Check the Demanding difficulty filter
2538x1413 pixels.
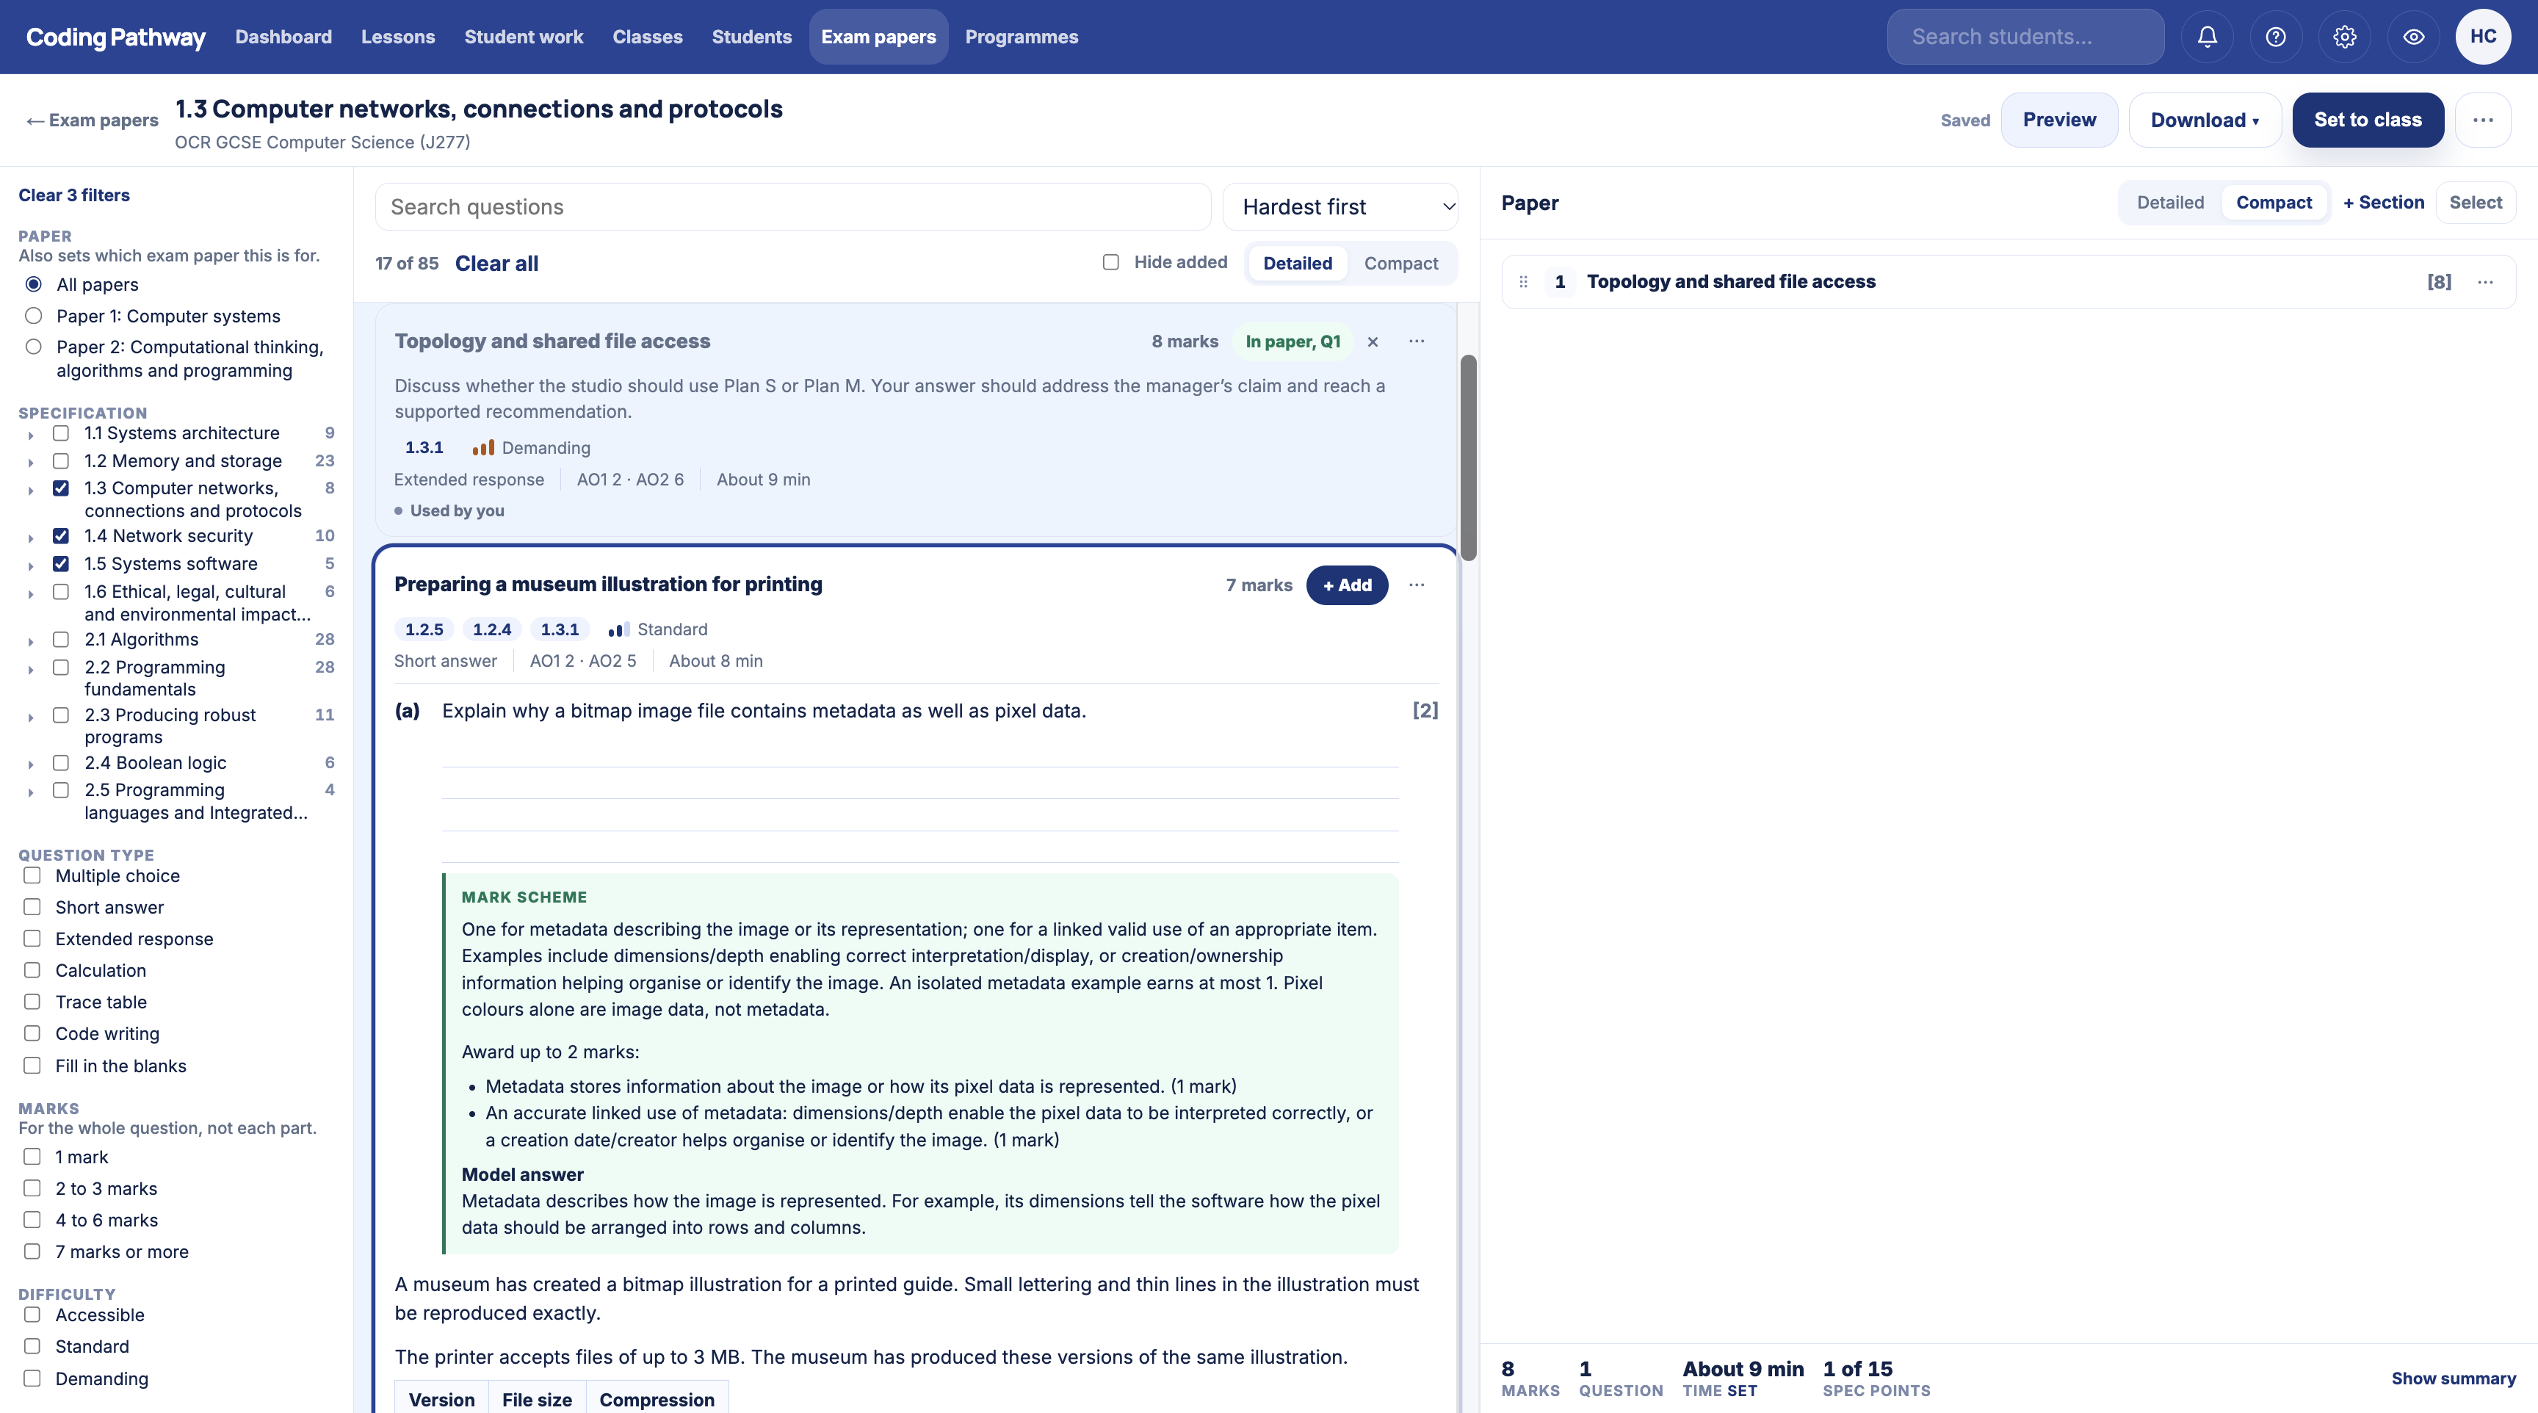[x=32, y=1378]
